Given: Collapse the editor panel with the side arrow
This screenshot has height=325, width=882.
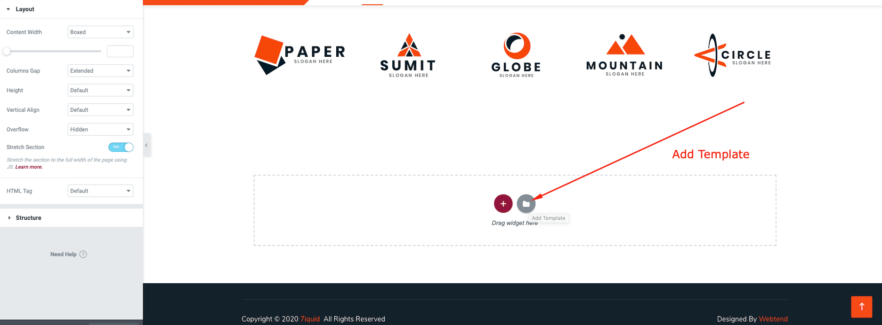Looking at the screenshot, I should [x=146, y=145].
